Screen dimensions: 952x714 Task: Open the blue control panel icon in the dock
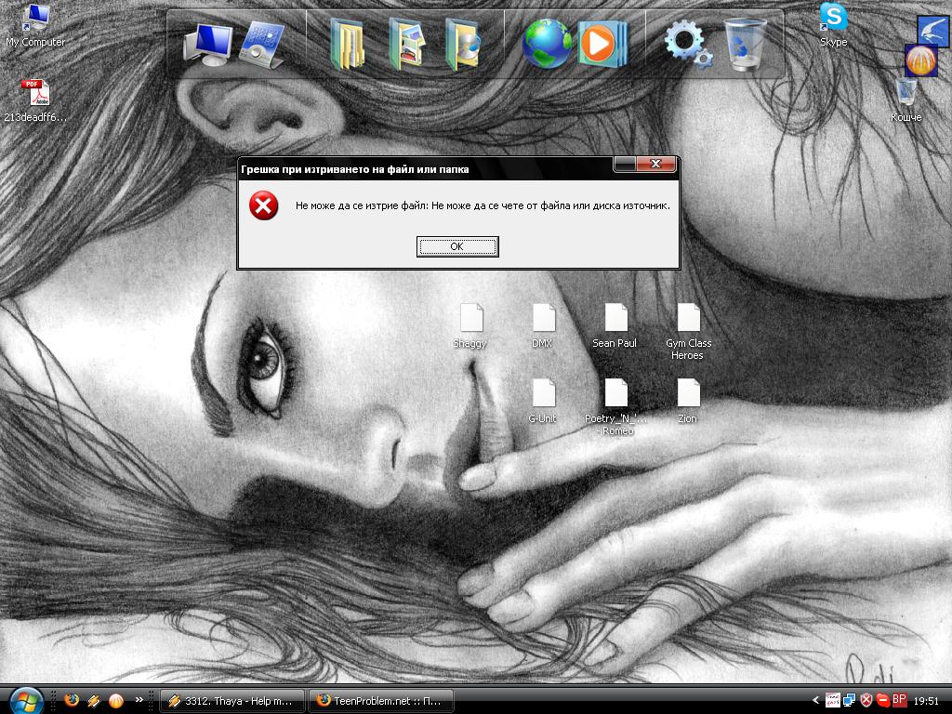(262, 45)
